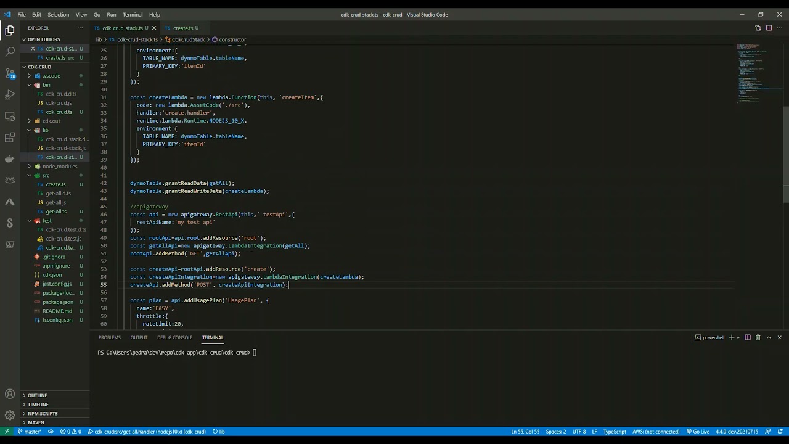
Task: Click UTF-8 encoding in status bar
Action: coord(579,432)
